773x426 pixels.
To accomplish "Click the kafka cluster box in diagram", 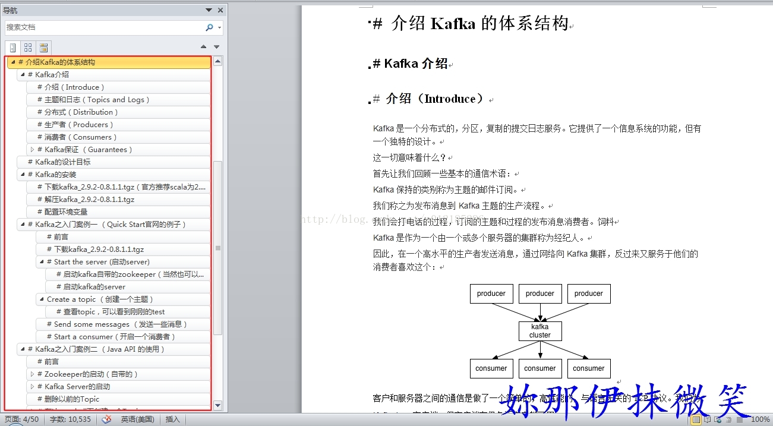I will [x=539, y=331].
